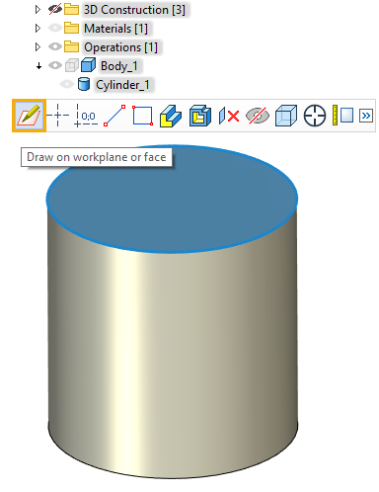This screenshot has height=492, width=379.
Task: Expand the 3D Construction folder
Action: (x=38, y=10)
